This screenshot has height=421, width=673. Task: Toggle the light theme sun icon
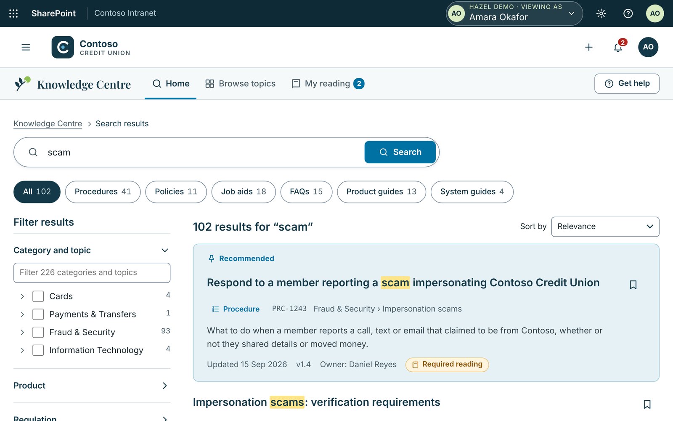601,13
